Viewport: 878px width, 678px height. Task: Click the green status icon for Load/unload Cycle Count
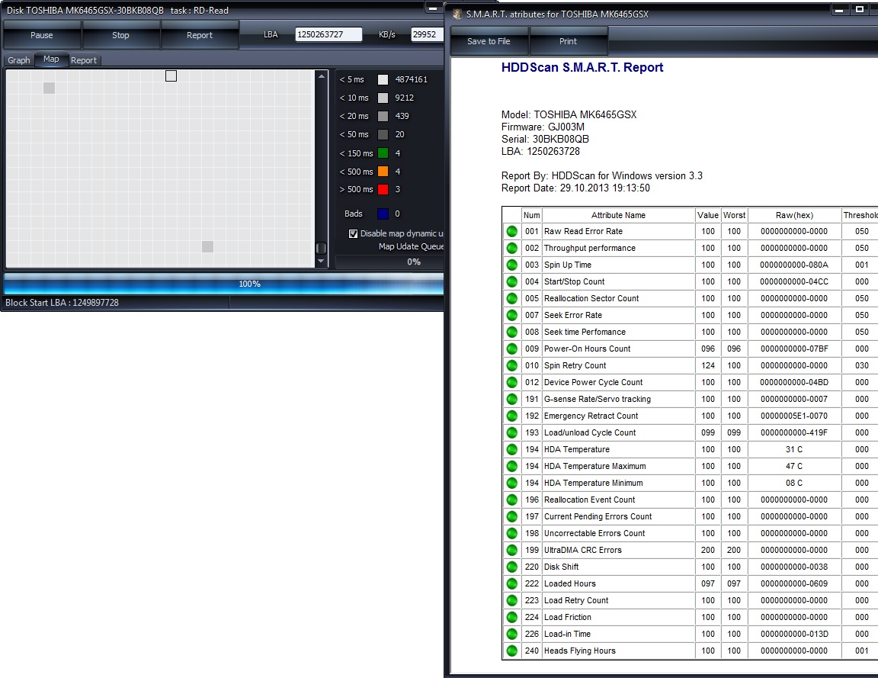click(x=512, y=432)
